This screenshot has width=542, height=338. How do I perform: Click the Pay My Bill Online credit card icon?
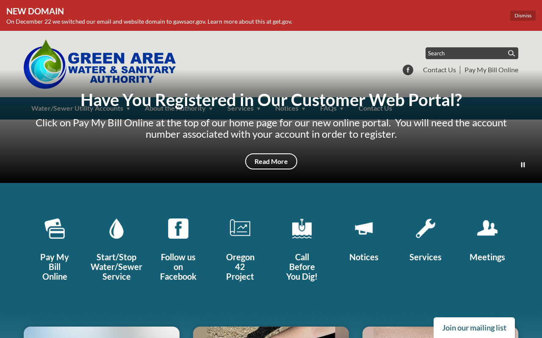(x=55, y=229)
